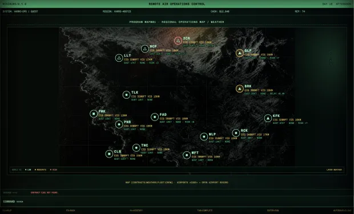Image resolution: width=354 pixels, height=214 pixels.
Task: Select the TLK airport circle marker
Action: pos(126,95)
